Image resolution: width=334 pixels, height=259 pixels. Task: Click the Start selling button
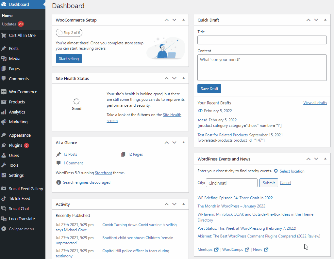[x=69, y=59]
